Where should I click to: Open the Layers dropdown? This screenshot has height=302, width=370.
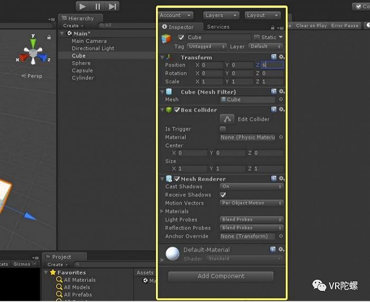[x=221, y=15]
